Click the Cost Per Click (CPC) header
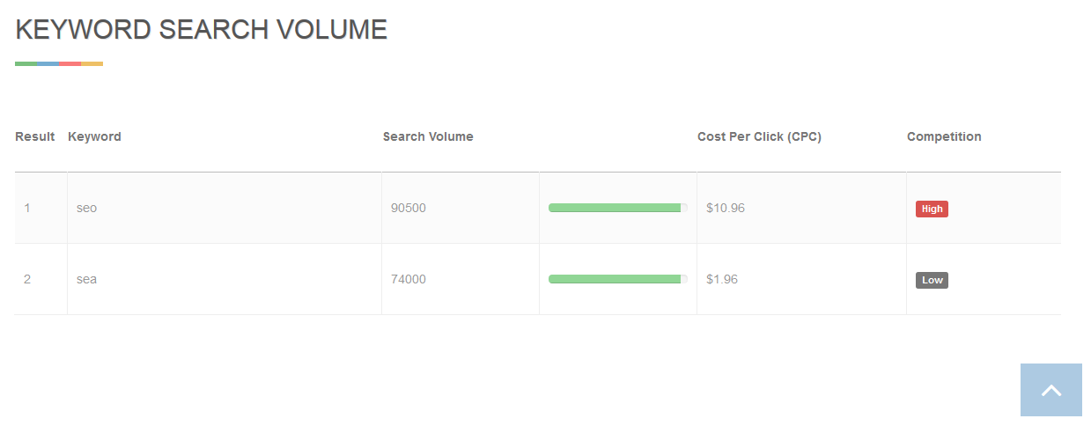 click(759, 136)
